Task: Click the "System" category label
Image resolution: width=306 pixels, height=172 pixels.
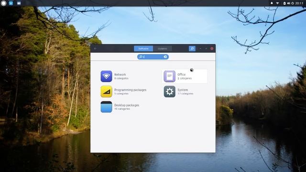Action: coord(183,90)
